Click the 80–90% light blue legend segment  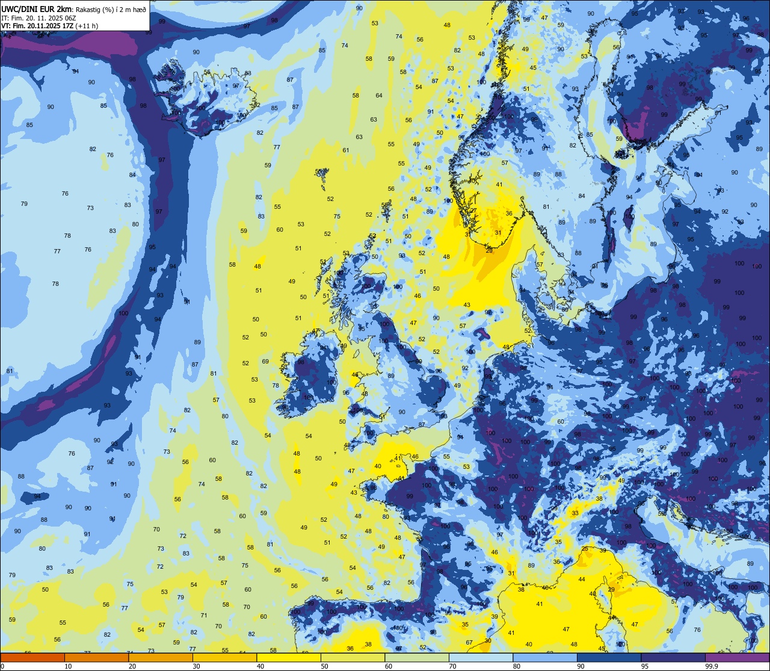[545, 658]
